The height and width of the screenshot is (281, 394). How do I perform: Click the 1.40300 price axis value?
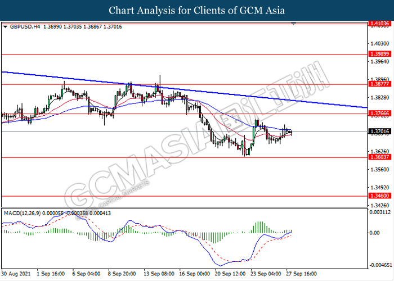(380, 44)
